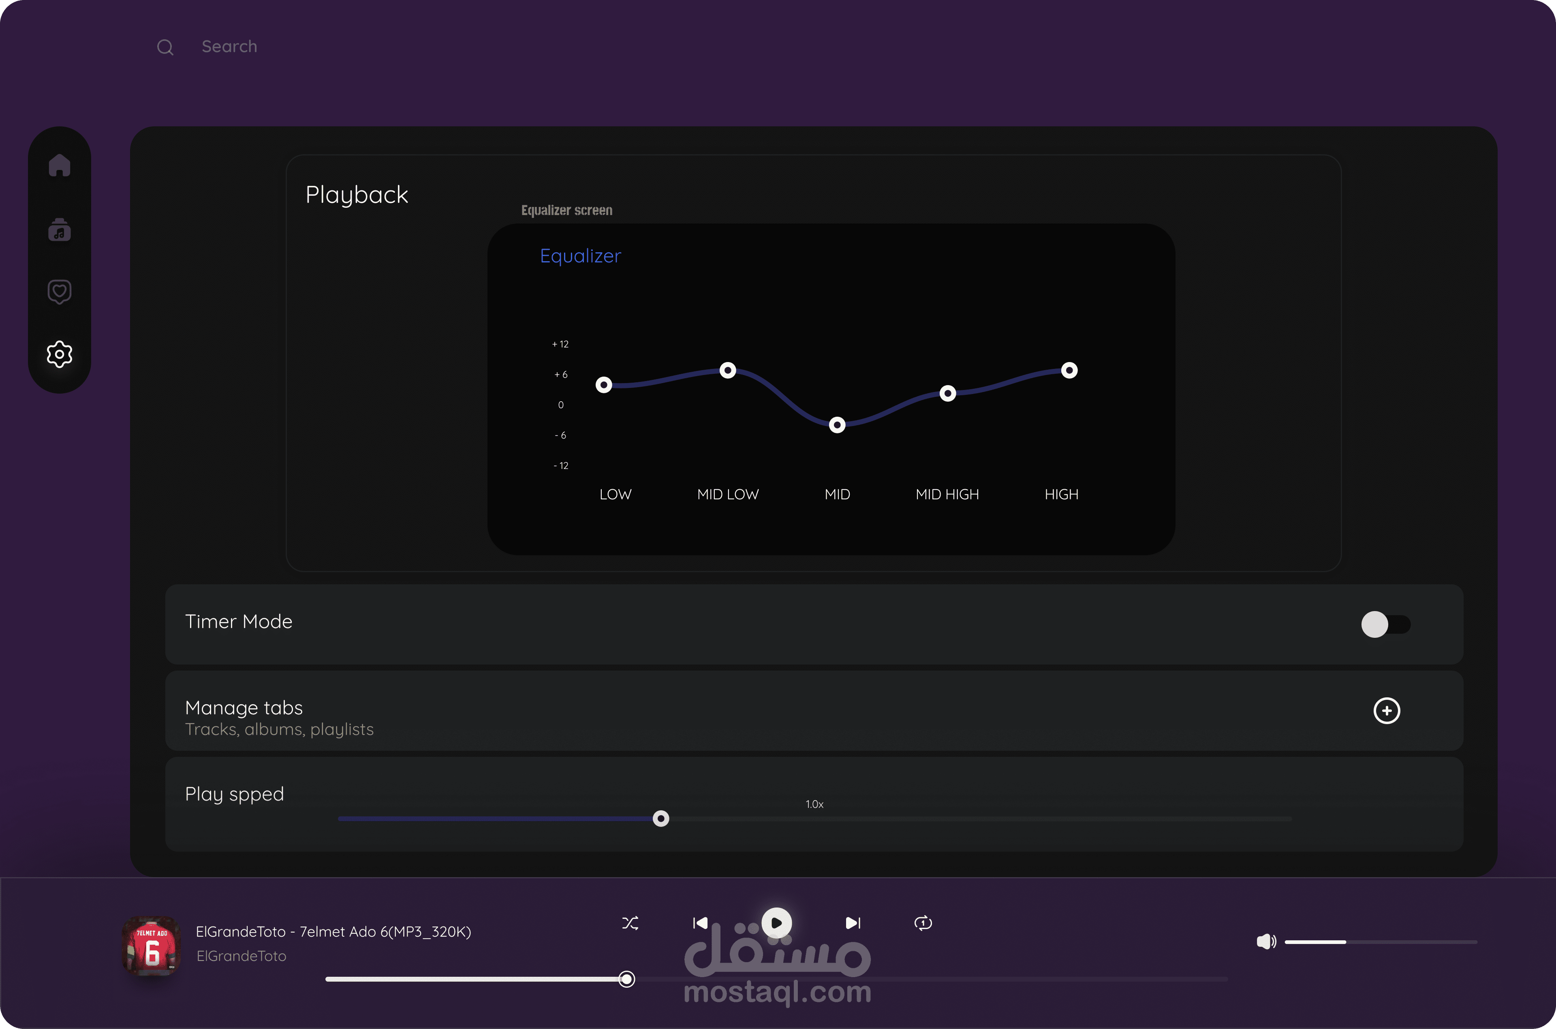Viewport: 1556px width, 1029px height.
Task: Select the MID equalizer band point
Action: tap(836, 425)
